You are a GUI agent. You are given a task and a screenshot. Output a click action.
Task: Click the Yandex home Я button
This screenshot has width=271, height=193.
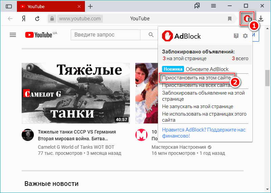tap(24, 19)
